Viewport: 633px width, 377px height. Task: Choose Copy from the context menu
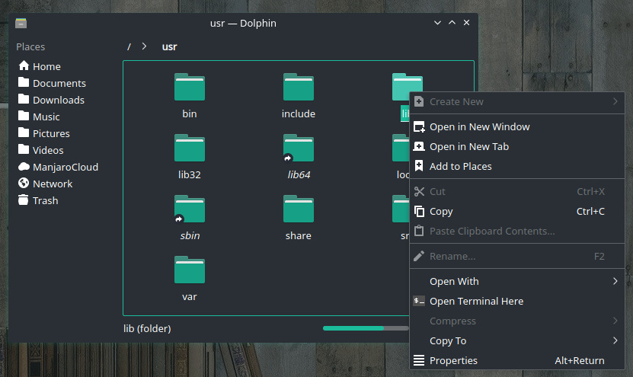click(x=517, y=211)
